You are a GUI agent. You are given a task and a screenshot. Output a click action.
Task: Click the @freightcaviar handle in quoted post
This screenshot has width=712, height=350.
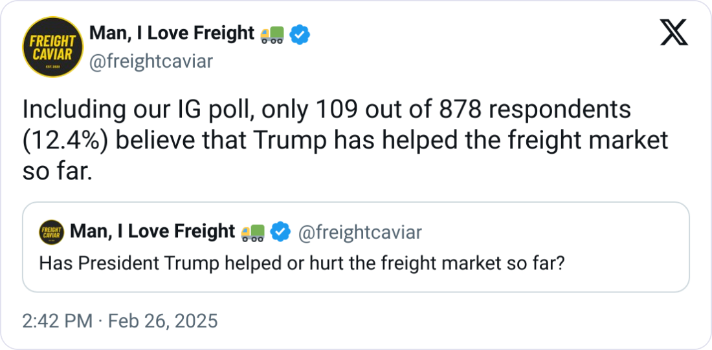(359, 232)
